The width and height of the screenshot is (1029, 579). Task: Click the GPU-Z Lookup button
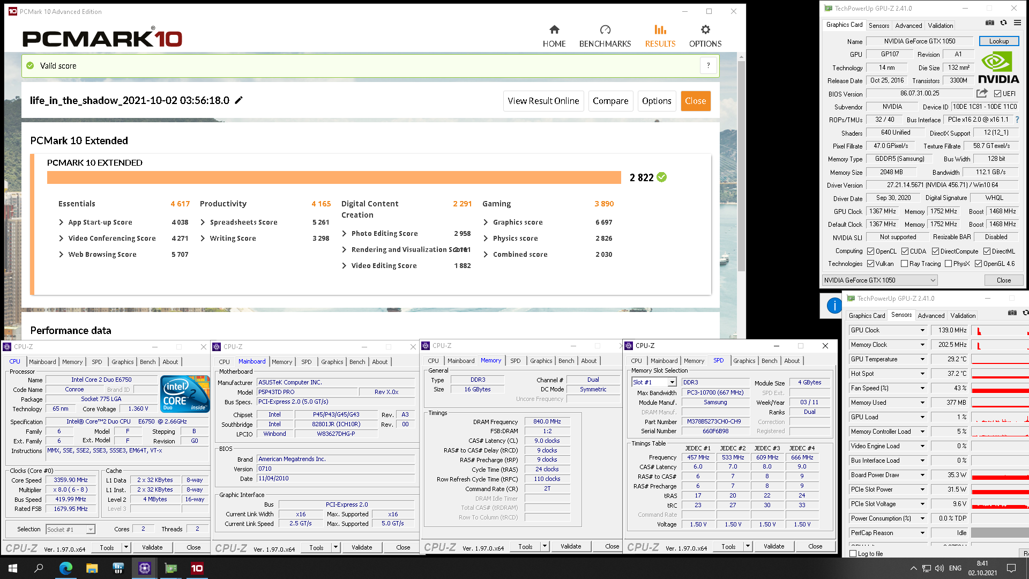999,41
